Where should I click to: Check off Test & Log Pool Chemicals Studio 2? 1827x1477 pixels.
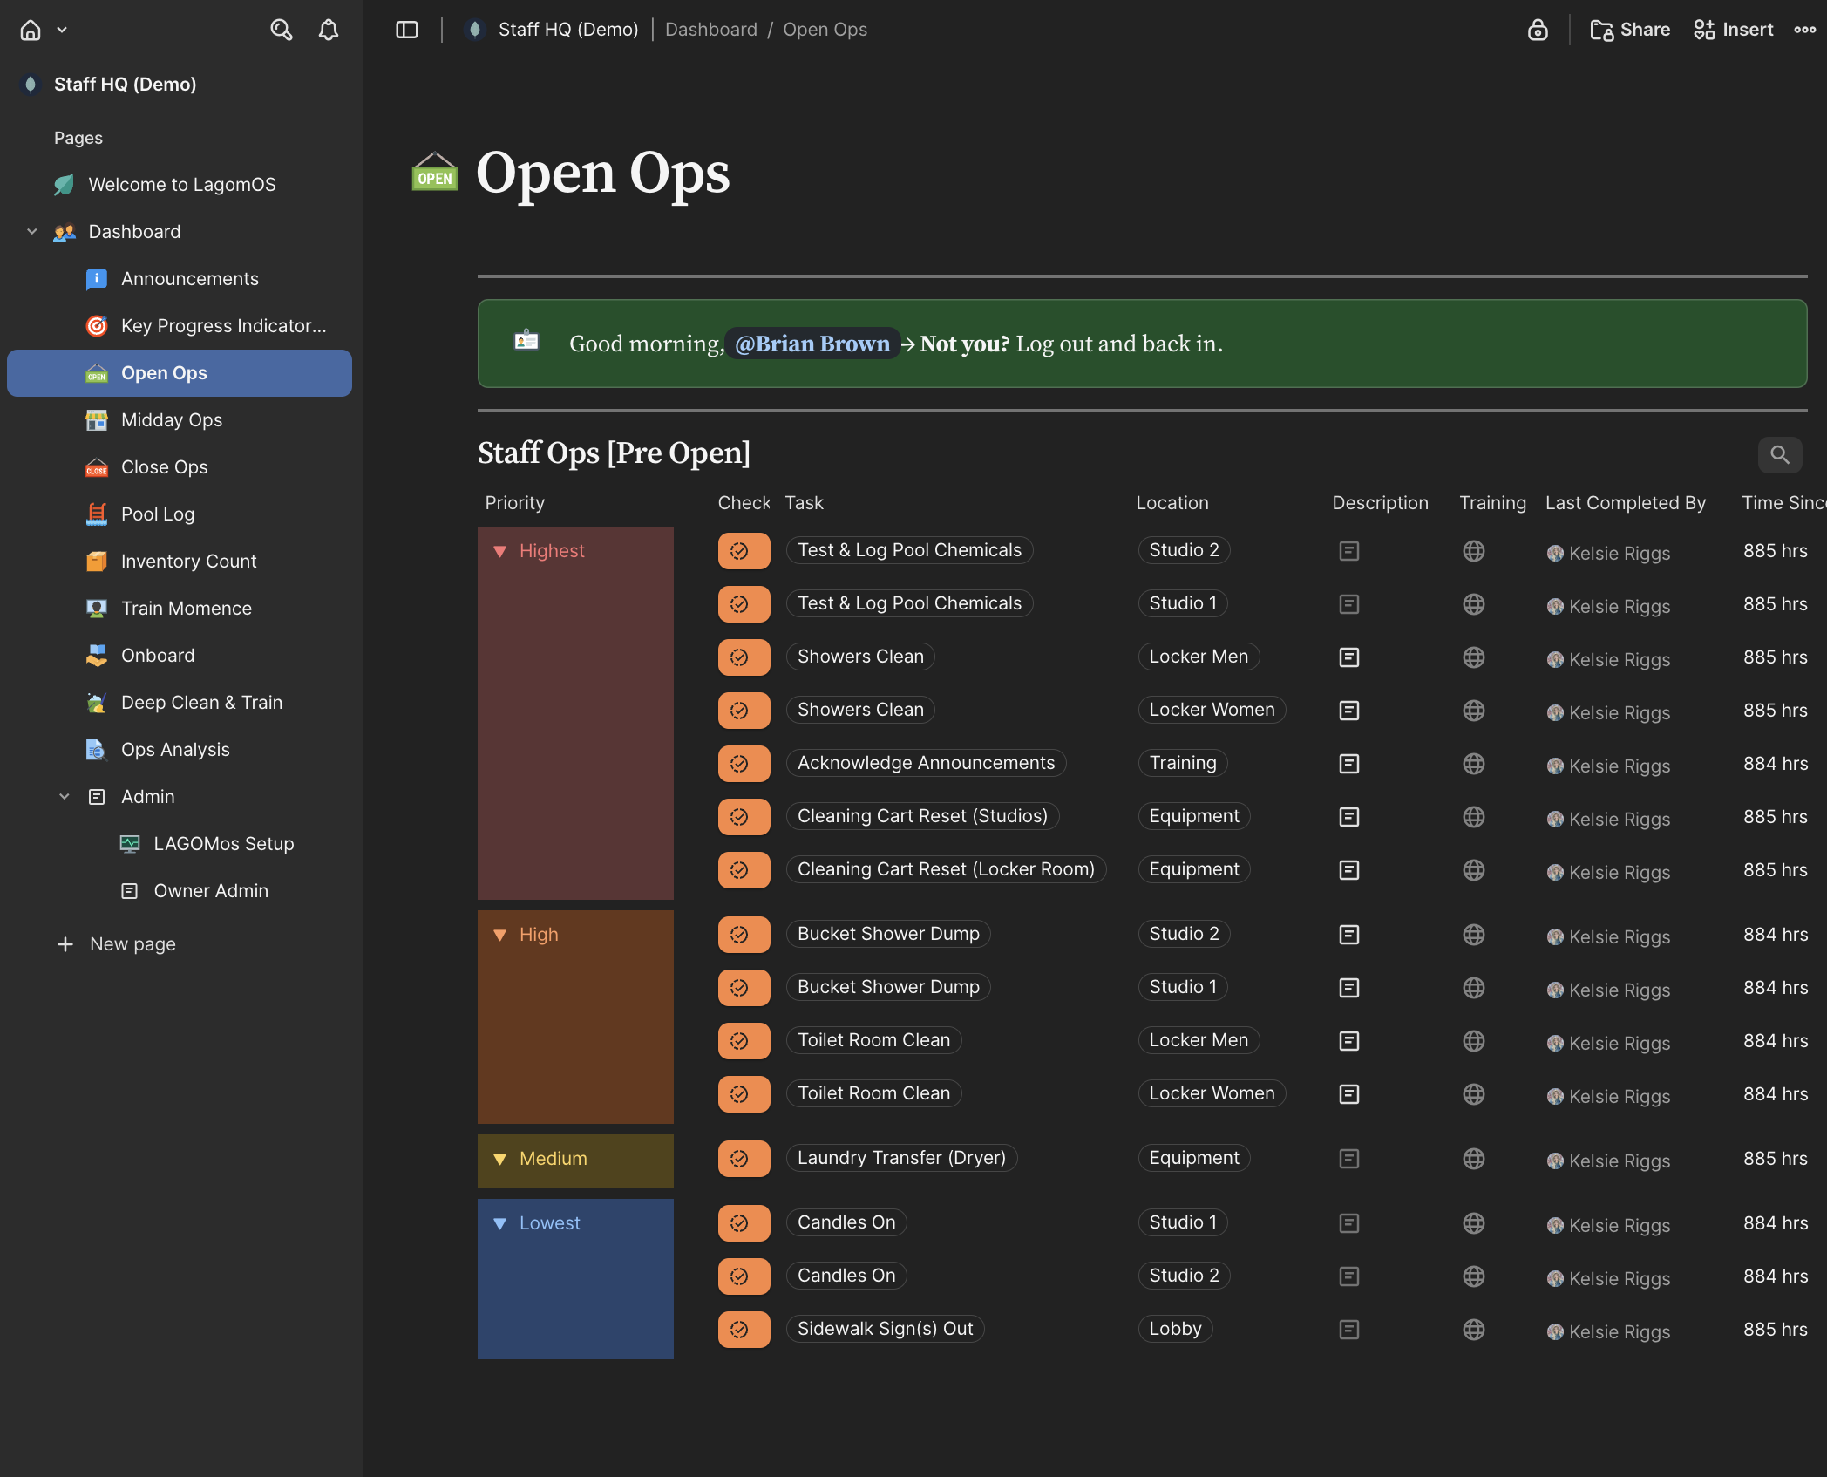pyautogui.click(x=744, y=551)
